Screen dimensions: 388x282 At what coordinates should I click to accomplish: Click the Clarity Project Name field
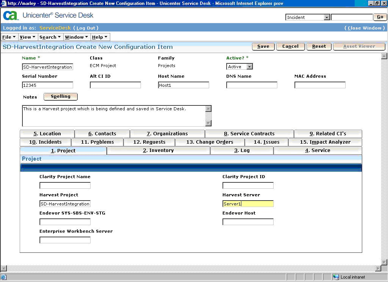pos(65,185)
